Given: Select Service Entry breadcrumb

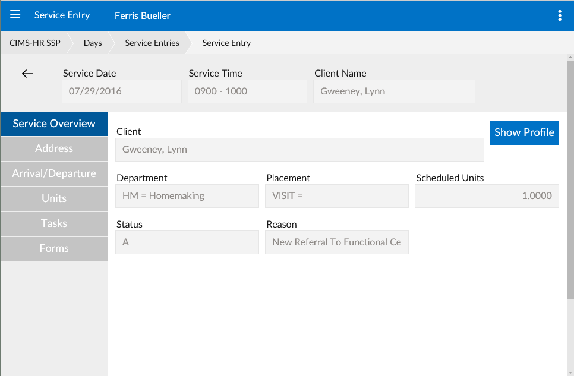Looking at the screenshot, I should [x=226, y=43].
